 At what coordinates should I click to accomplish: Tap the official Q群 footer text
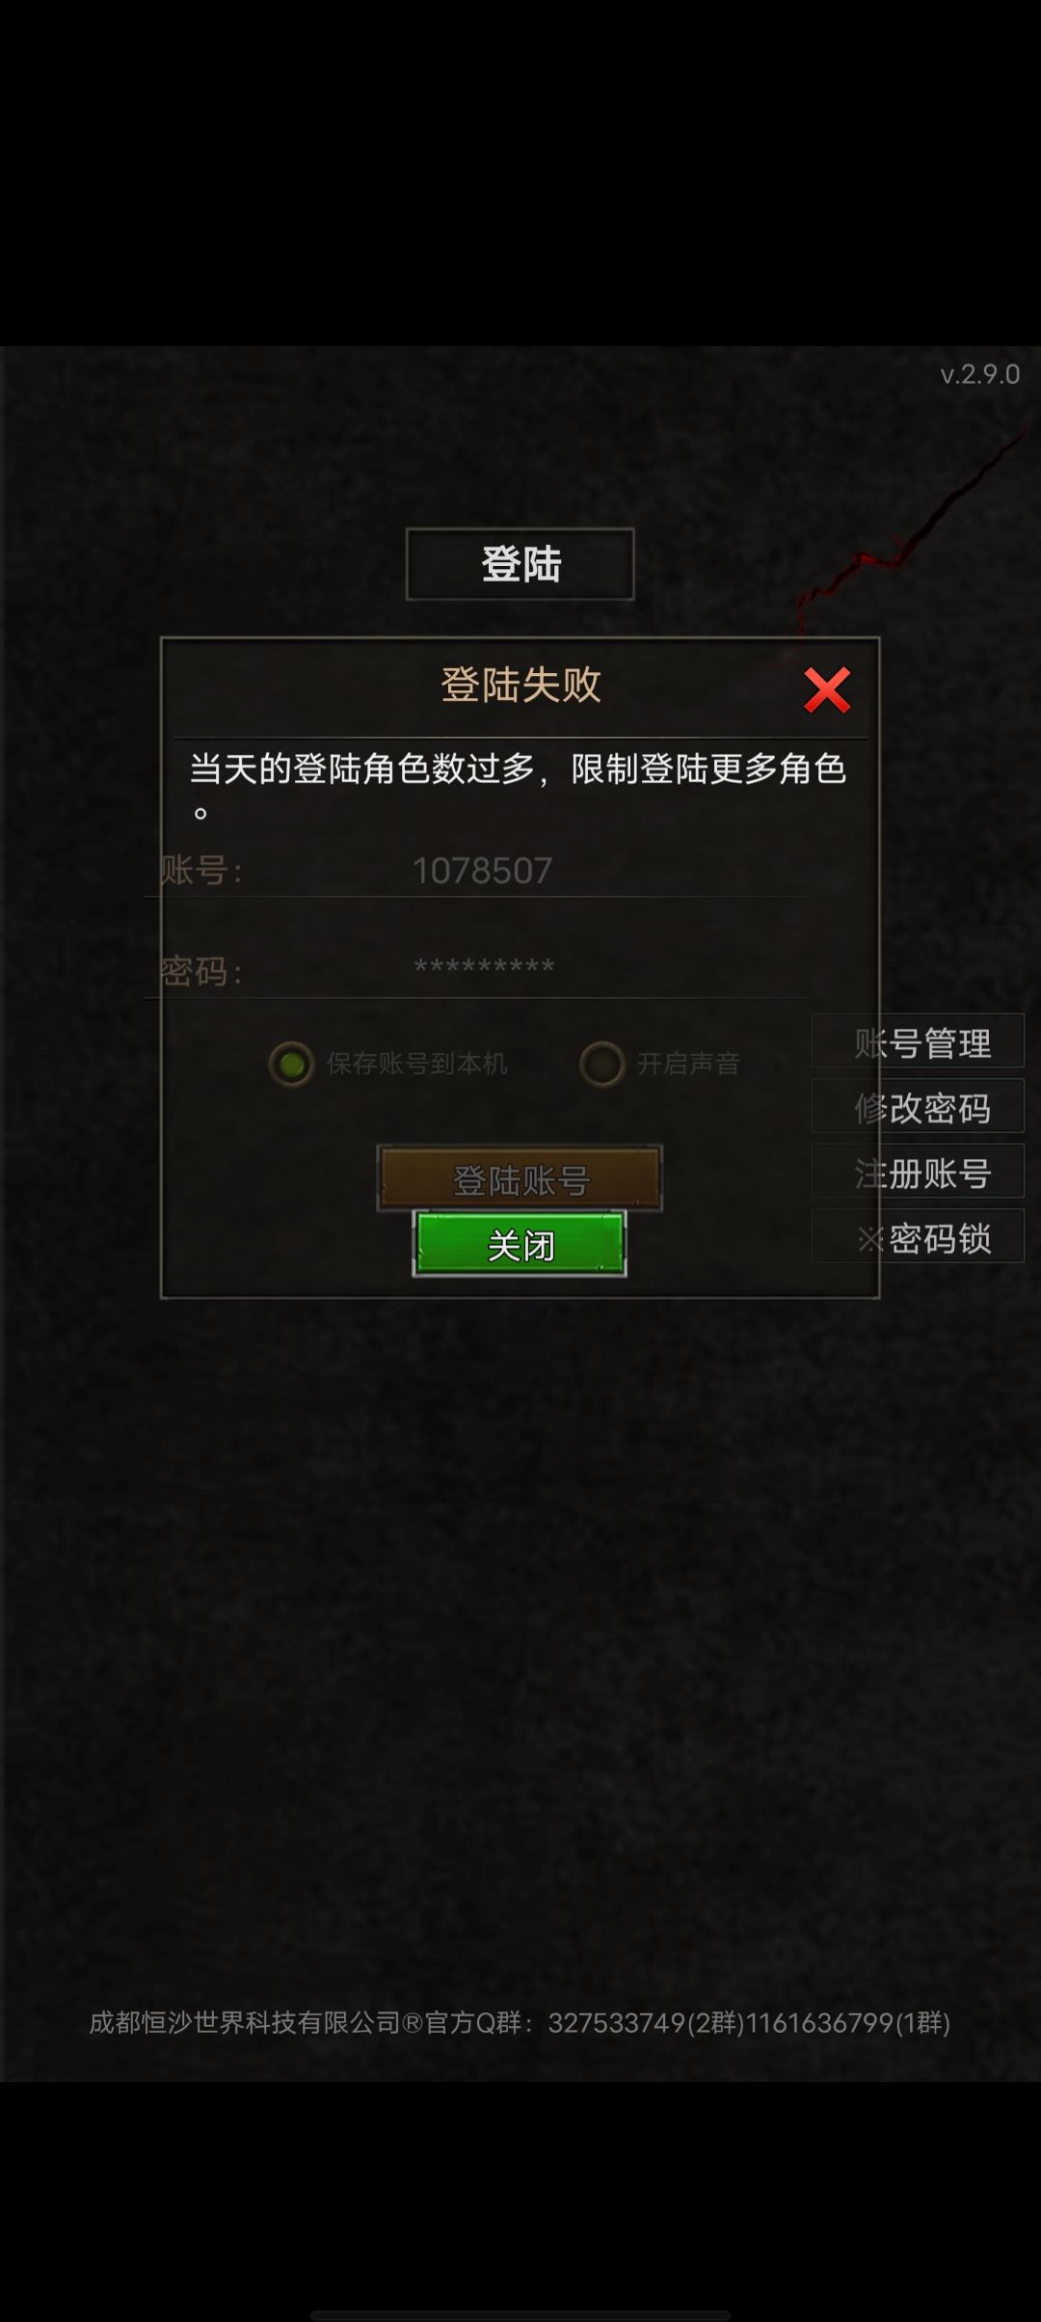[x=520, y=2022]
